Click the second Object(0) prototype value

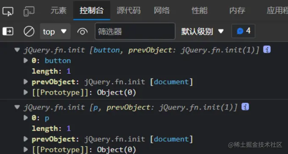[x=116, y=150]
